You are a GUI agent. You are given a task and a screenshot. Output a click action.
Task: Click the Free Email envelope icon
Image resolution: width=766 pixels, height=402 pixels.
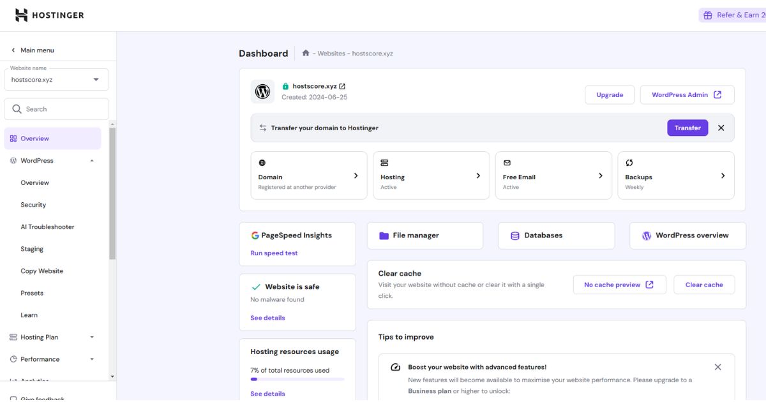[x=507, y=163]
